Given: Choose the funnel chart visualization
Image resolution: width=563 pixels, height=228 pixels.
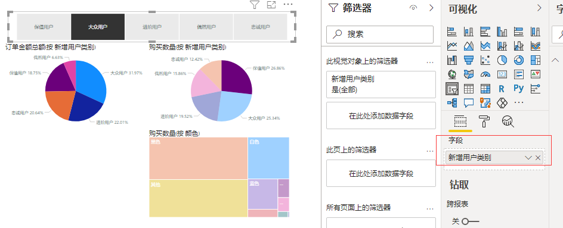Looking at the screenshot, I should coord(468,60).
